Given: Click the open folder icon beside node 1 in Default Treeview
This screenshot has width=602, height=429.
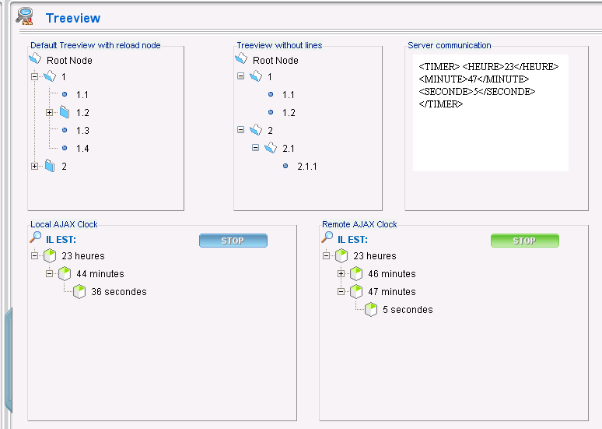Looking at the screenshot, I should coord(50,76).
